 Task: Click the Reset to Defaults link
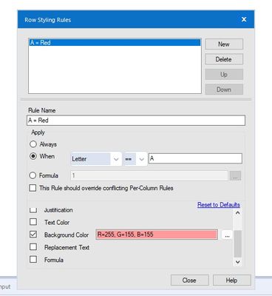[219, 205]
